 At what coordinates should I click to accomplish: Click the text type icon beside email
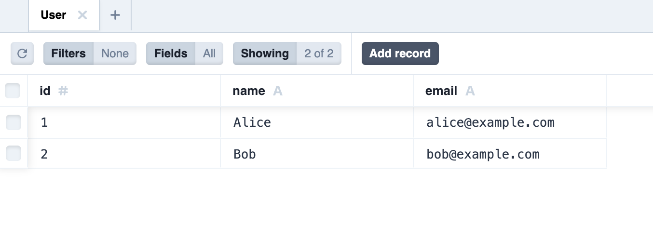click(470, 91)
